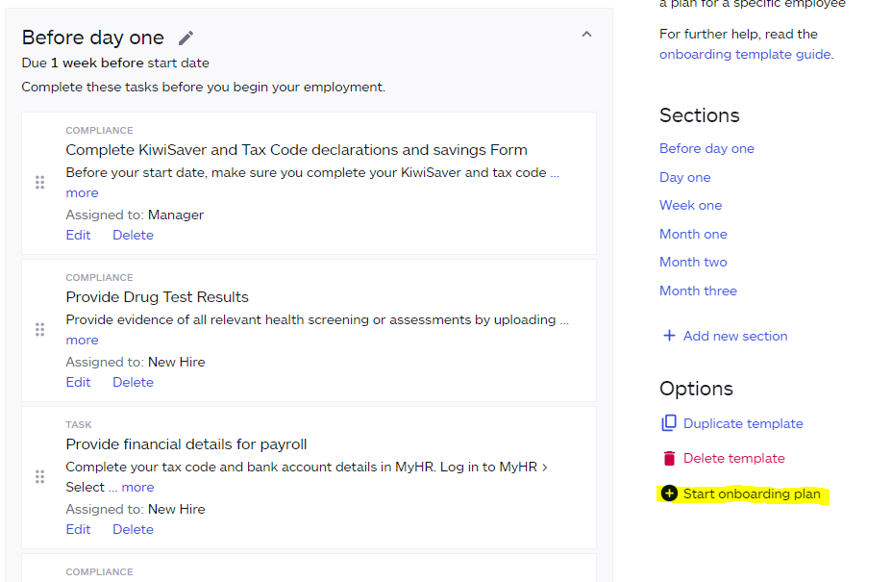Navigate to the Month three section
The width and height of the screenshot is (892, 582).
point(698,291)
